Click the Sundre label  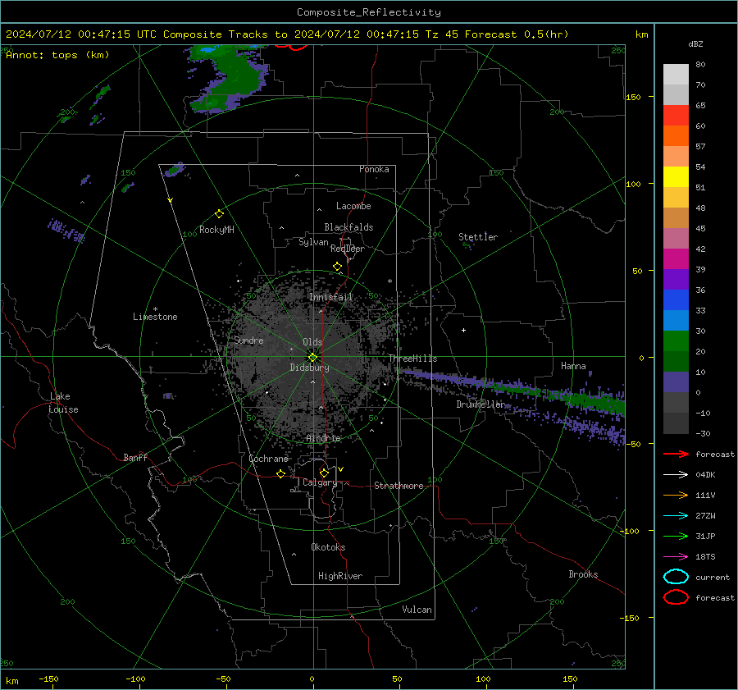tap(248, 340)
